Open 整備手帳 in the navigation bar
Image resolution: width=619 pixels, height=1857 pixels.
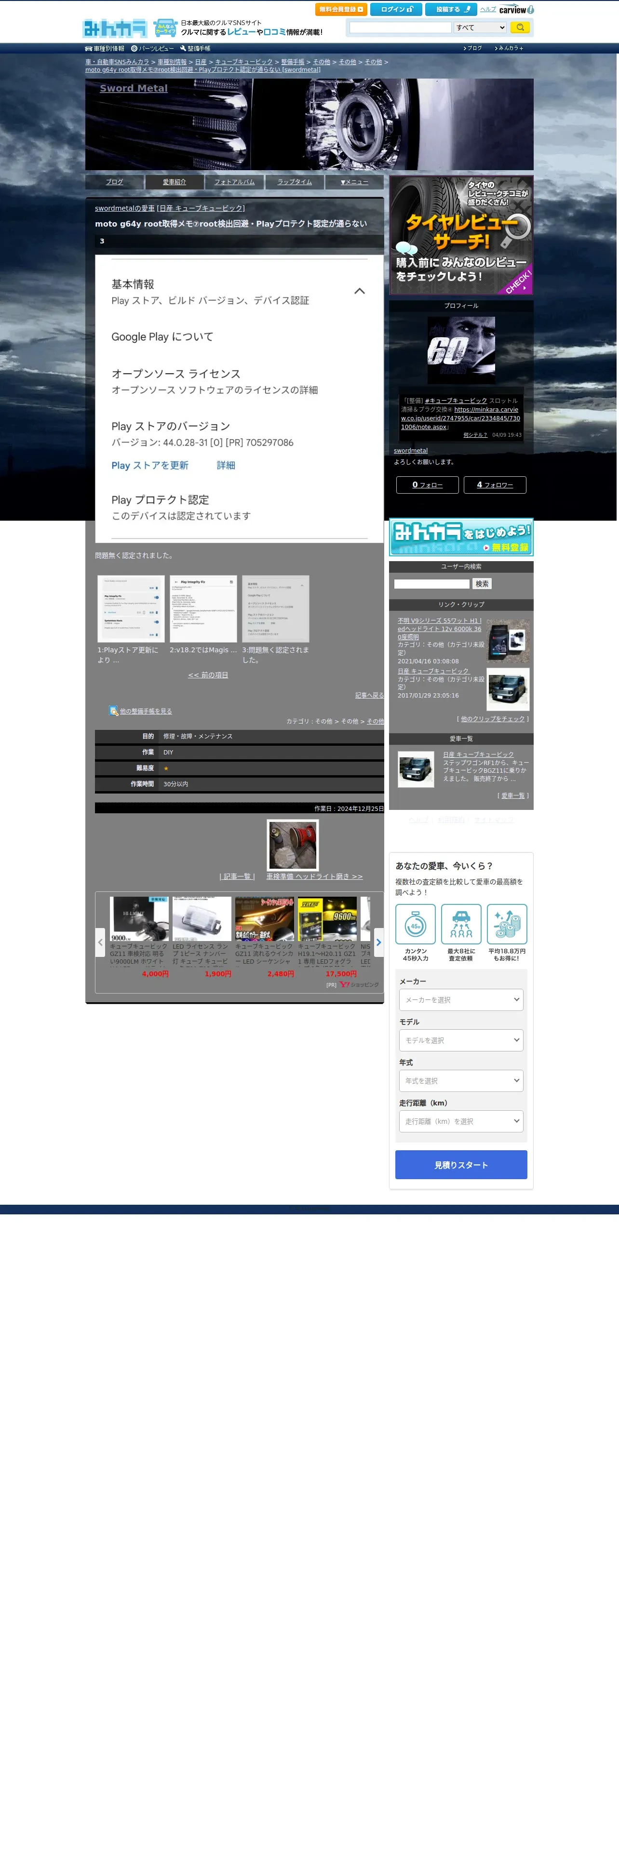tap(195, 48)
